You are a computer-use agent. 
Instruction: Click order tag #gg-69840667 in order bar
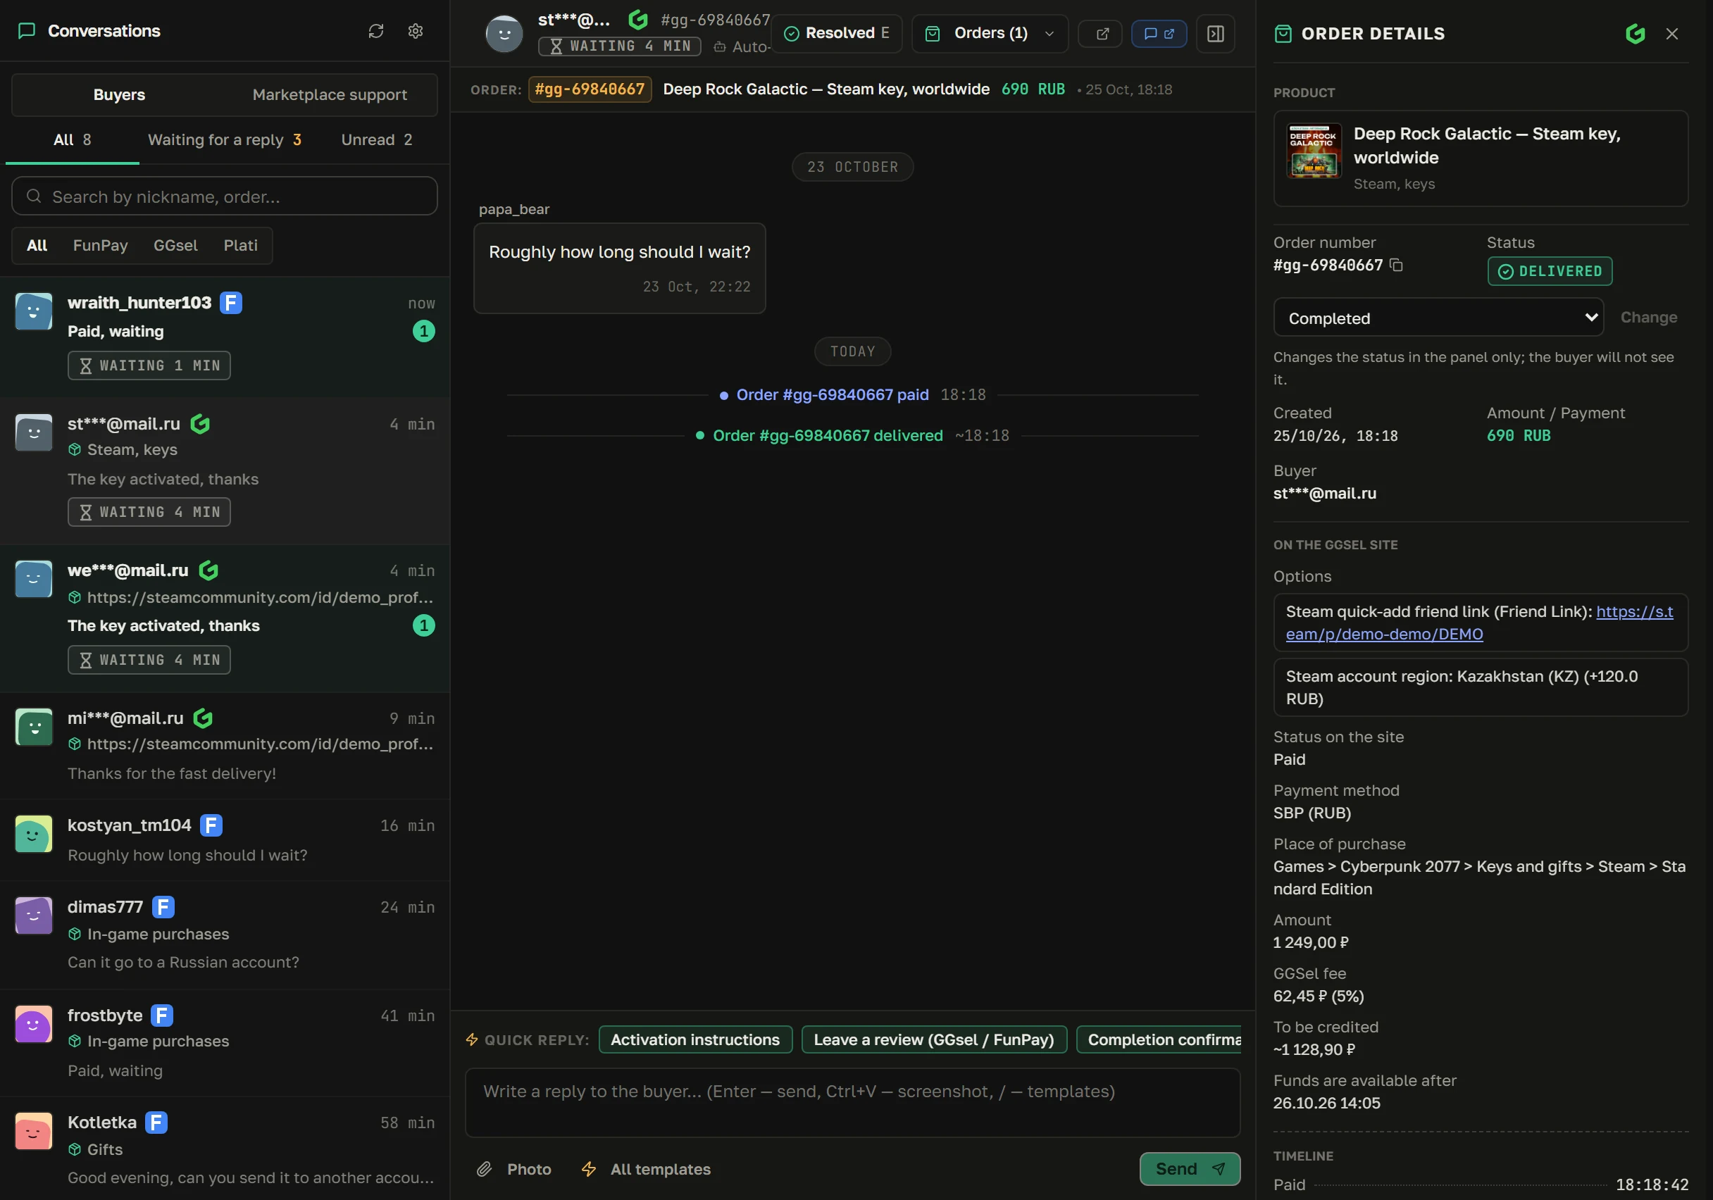pos(590,89)
